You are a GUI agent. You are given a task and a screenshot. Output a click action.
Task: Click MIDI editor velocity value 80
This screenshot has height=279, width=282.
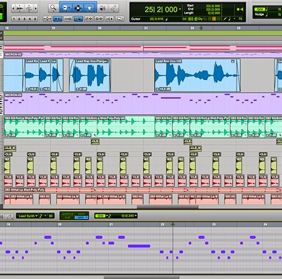[x=51, y=216]
